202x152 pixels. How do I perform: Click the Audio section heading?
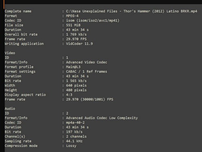10,109
